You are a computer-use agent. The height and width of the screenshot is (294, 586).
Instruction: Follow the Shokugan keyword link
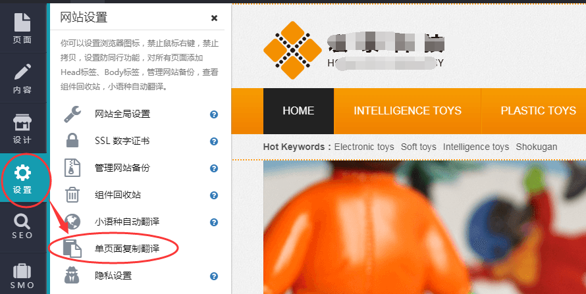pyautogui.click(x=537, y=147)
